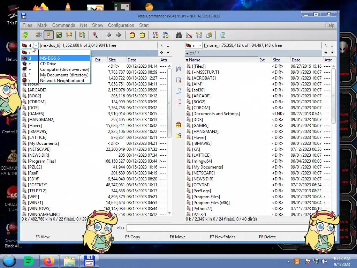
Task: Click the F8 Delete button
Action: coord(267,237)
